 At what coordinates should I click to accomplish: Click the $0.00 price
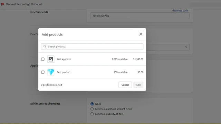click(x=141, y=72)
